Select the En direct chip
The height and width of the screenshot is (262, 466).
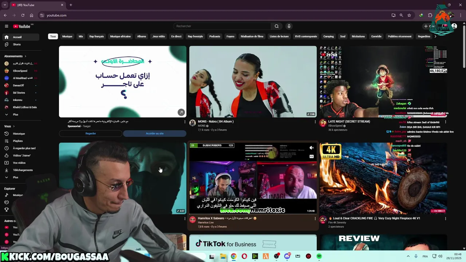(x=176, y=36)
